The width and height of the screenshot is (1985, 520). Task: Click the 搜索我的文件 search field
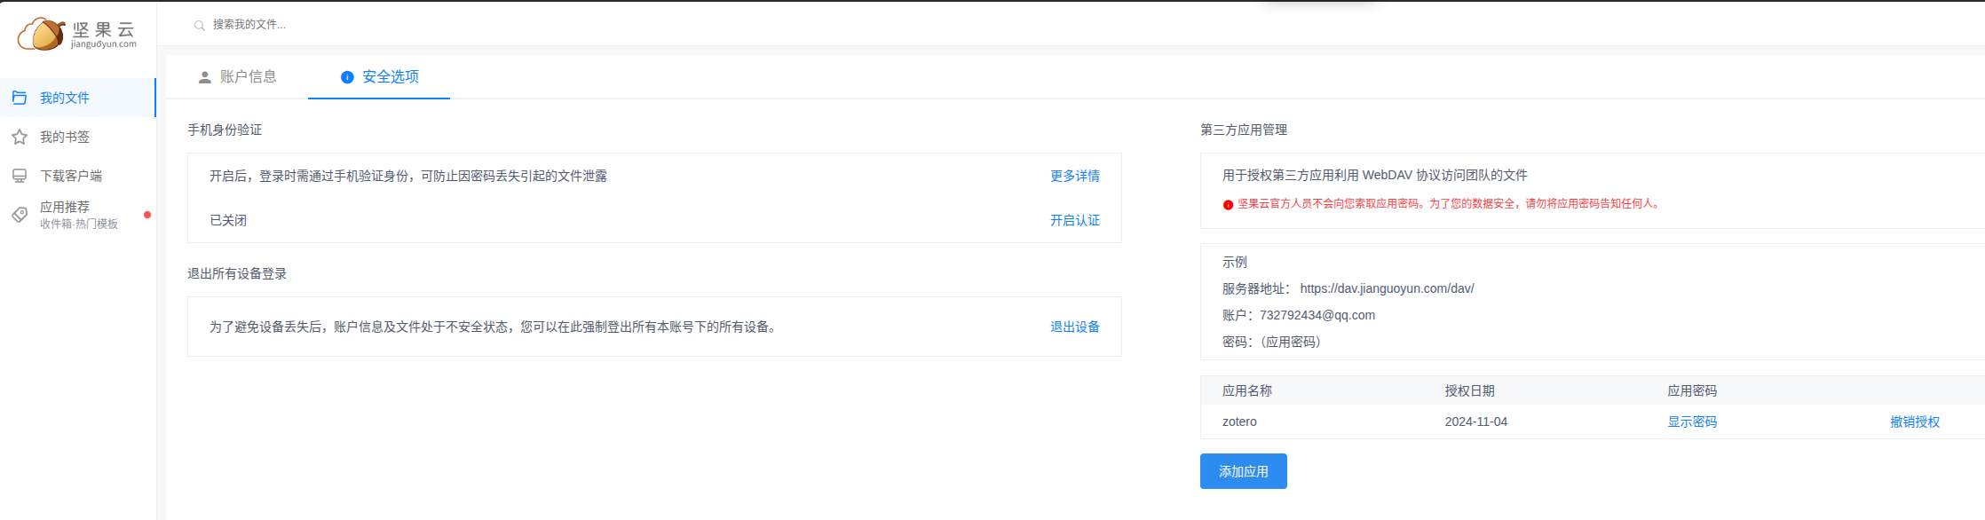pyautogui.click(x=249, y=25)
